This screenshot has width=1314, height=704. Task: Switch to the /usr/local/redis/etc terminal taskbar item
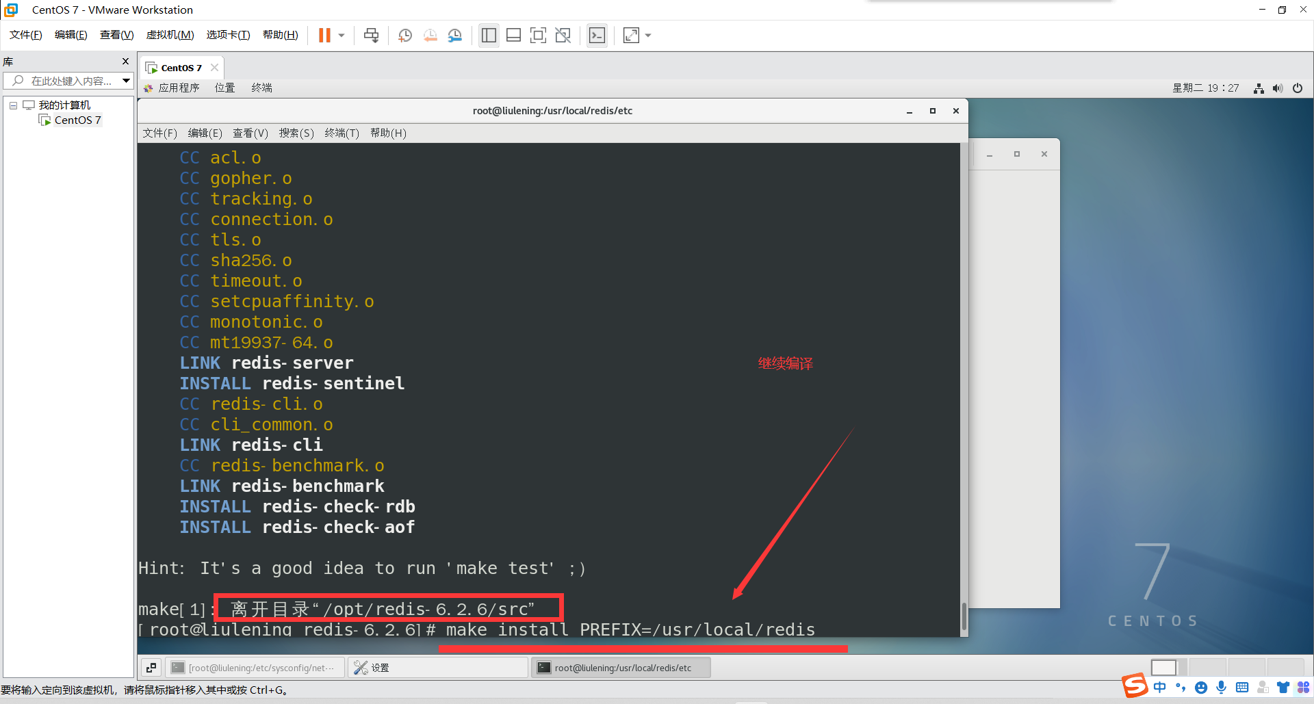621,668
